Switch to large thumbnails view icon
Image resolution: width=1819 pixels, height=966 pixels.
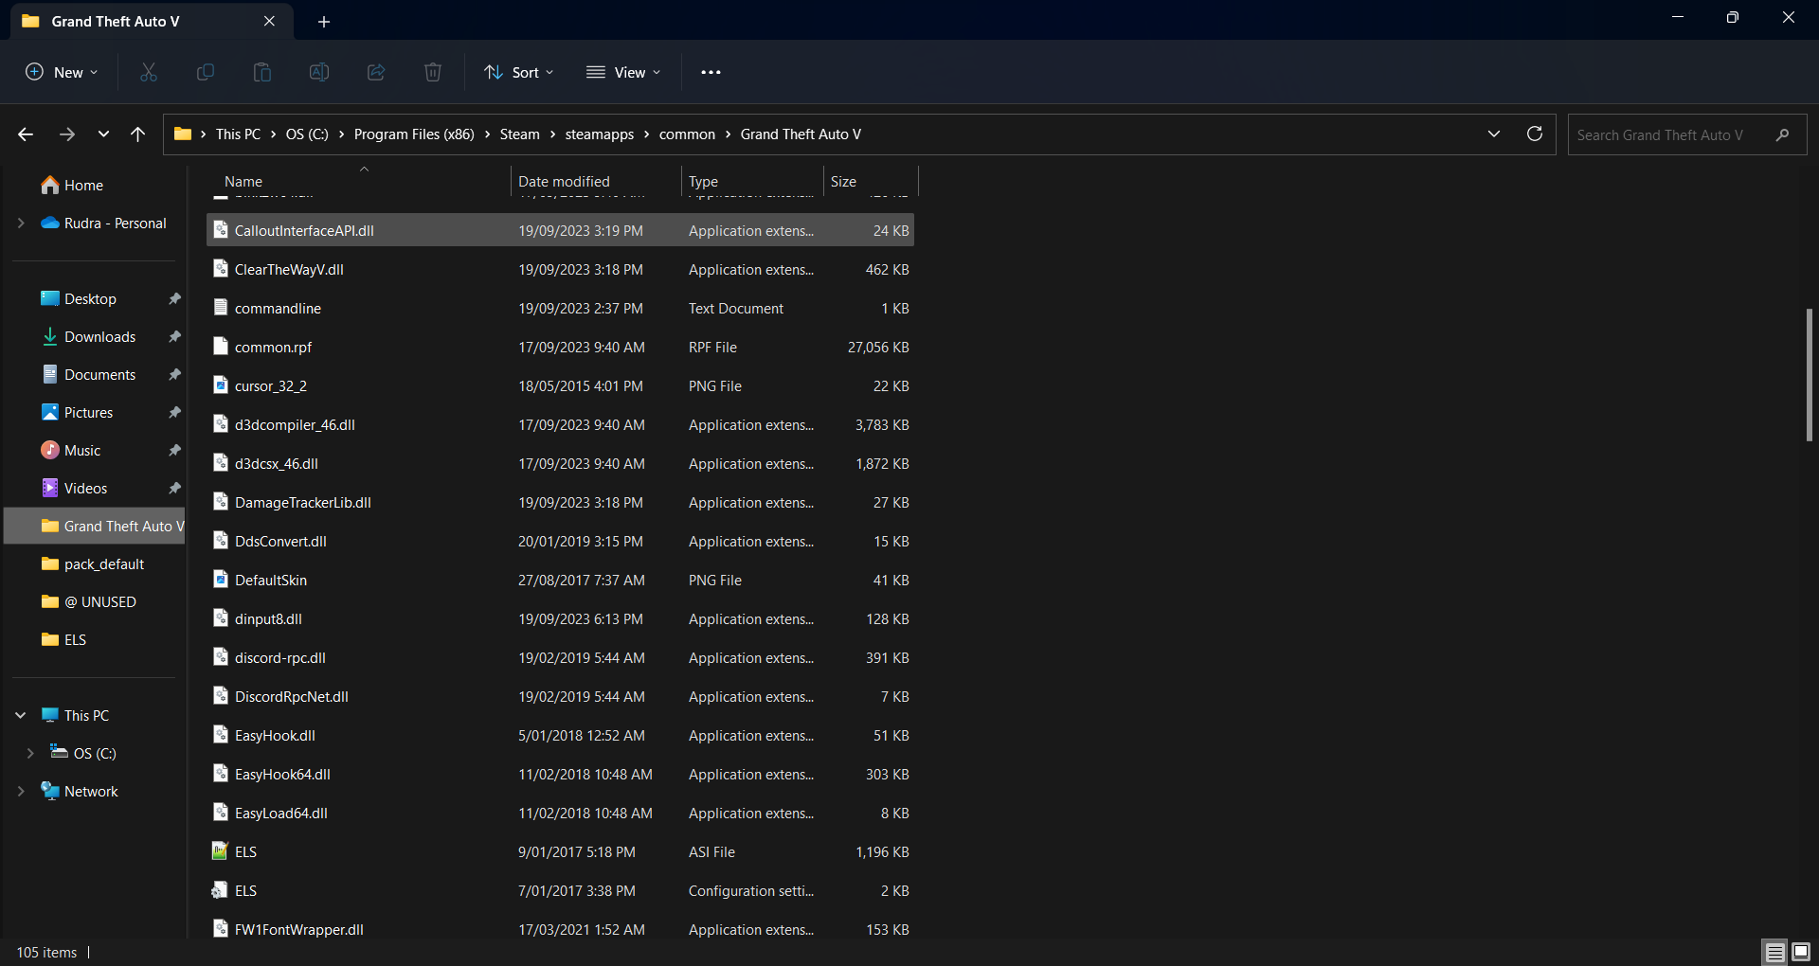click(x=1801, y=952)
